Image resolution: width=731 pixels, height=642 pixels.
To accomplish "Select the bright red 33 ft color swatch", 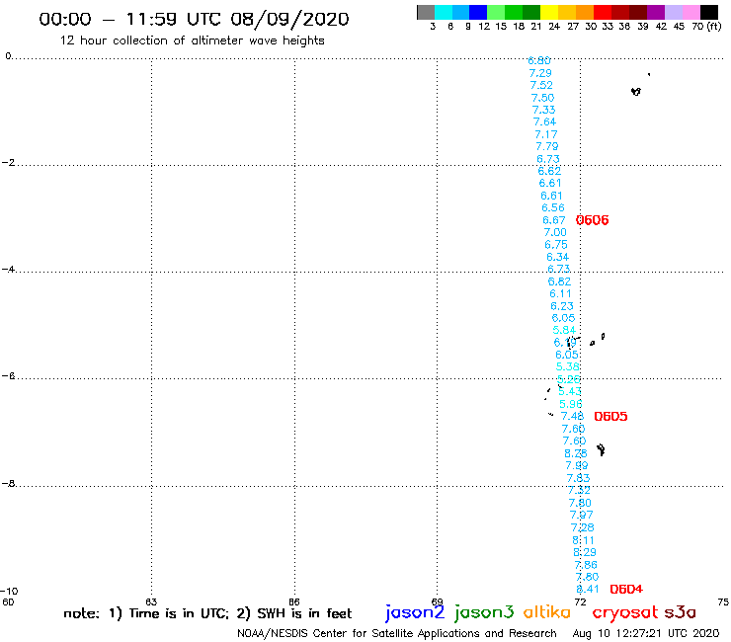I will point(603,12).
